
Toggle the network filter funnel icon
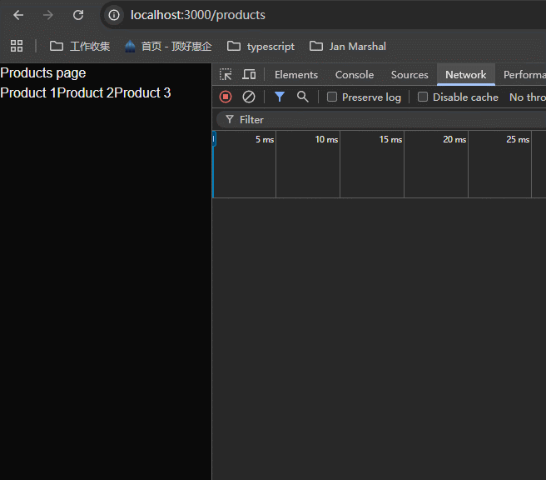tap(280, 97)
